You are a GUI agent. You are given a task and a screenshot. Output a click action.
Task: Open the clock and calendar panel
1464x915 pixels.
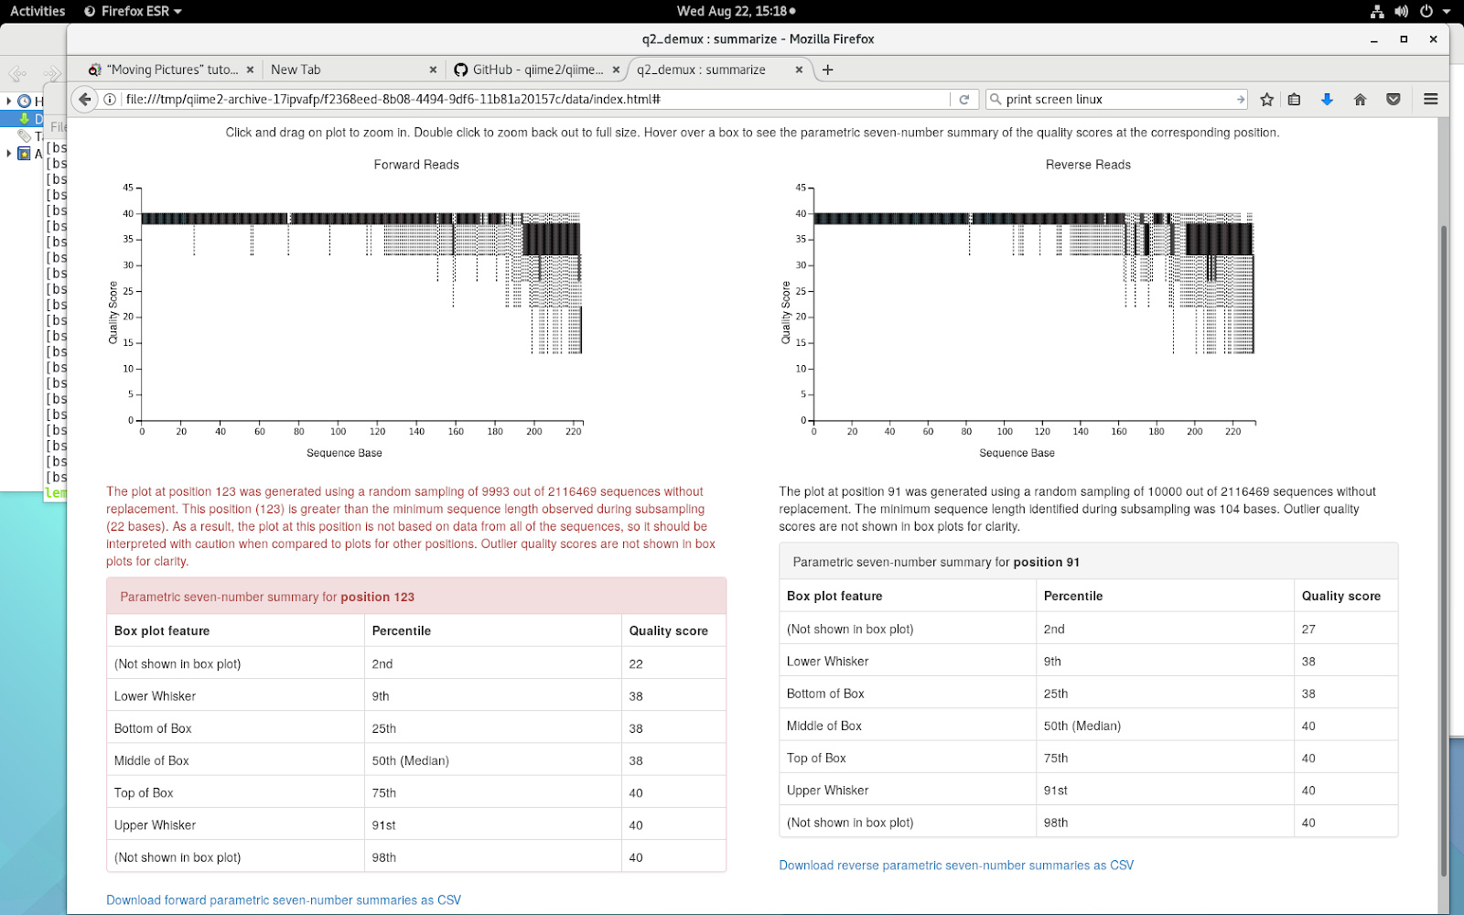736,11
